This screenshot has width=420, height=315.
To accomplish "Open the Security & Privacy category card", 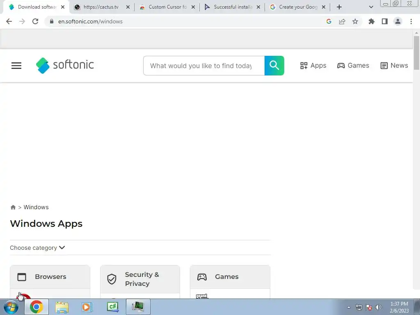I will 140,279.
